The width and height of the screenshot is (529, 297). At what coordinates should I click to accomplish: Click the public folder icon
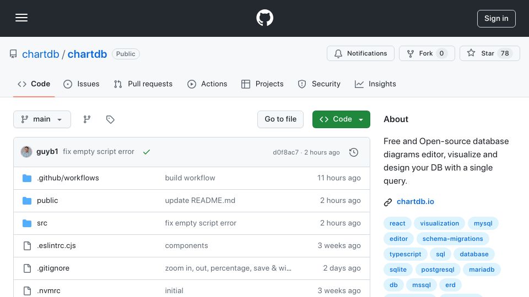click(x=27, y=201)
